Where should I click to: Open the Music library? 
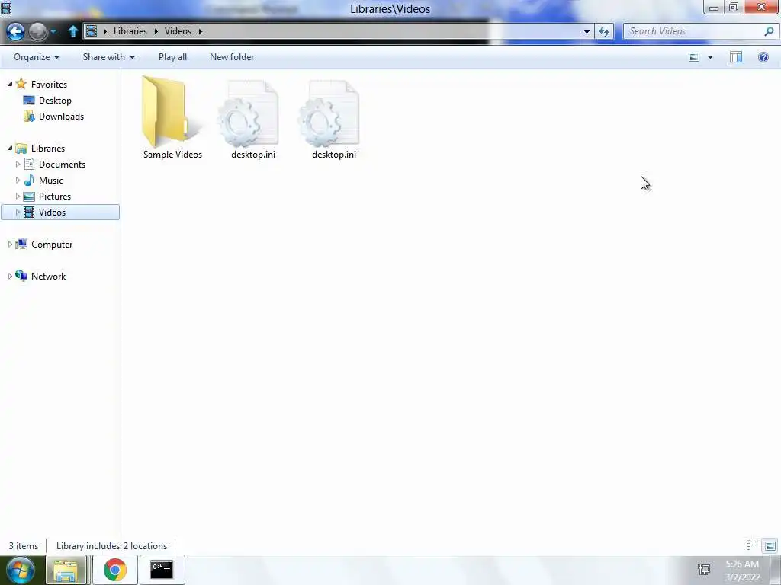[x=51, y=180]
